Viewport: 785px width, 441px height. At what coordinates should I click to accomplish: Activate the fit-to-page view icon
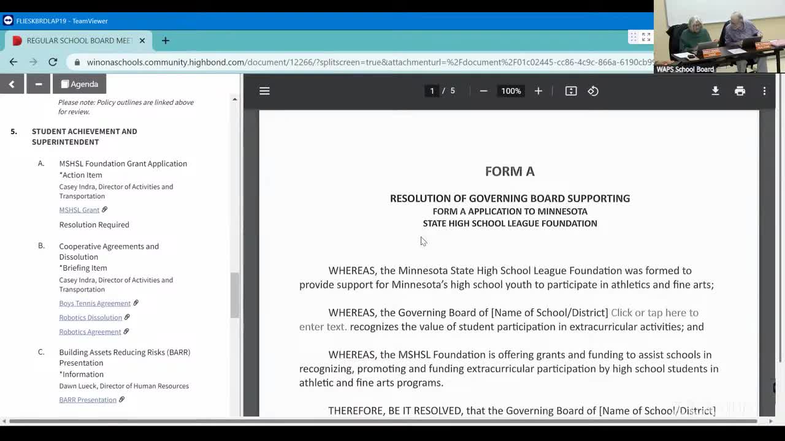coord(570,91)
